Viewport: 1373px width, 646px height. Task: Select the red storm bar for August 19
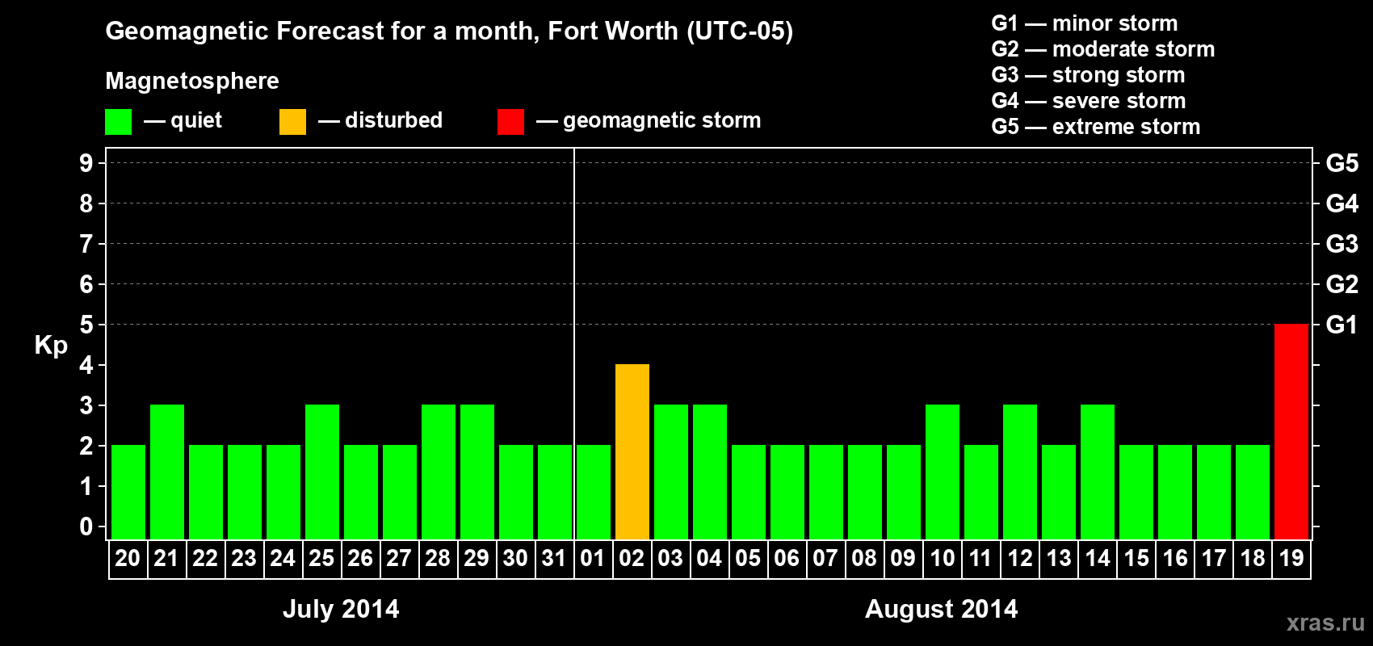pos(1291,432)
